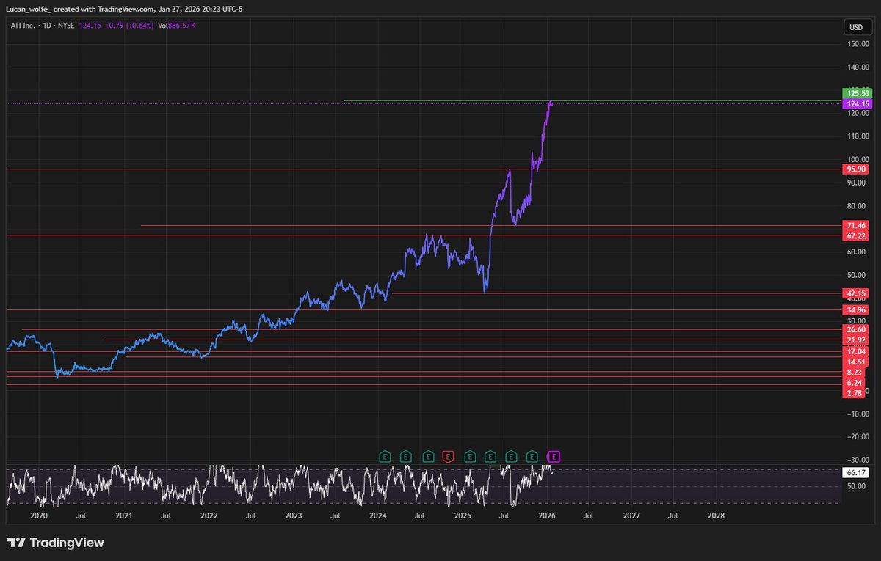Viewport: 881px width, 561px height.
Task: Select the red 67.22 level label
Action: pyautogui.click(x=858, y=236)
